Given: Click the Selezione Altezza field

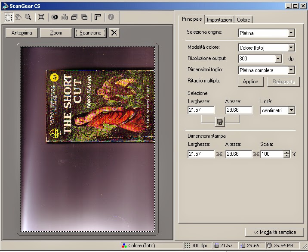Looking at the screenshot, I should pos(239,110).
